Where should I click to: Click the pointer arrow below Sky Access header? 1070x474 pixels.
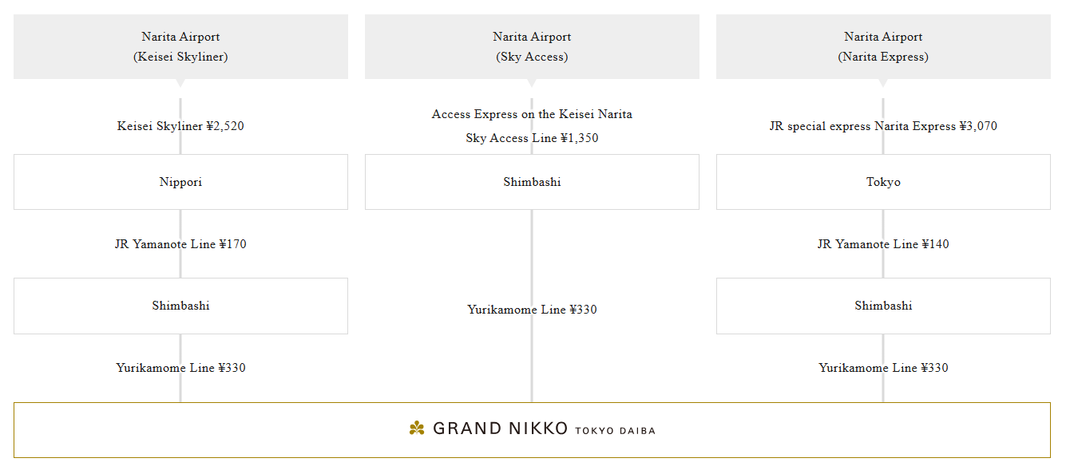point(532,83)
